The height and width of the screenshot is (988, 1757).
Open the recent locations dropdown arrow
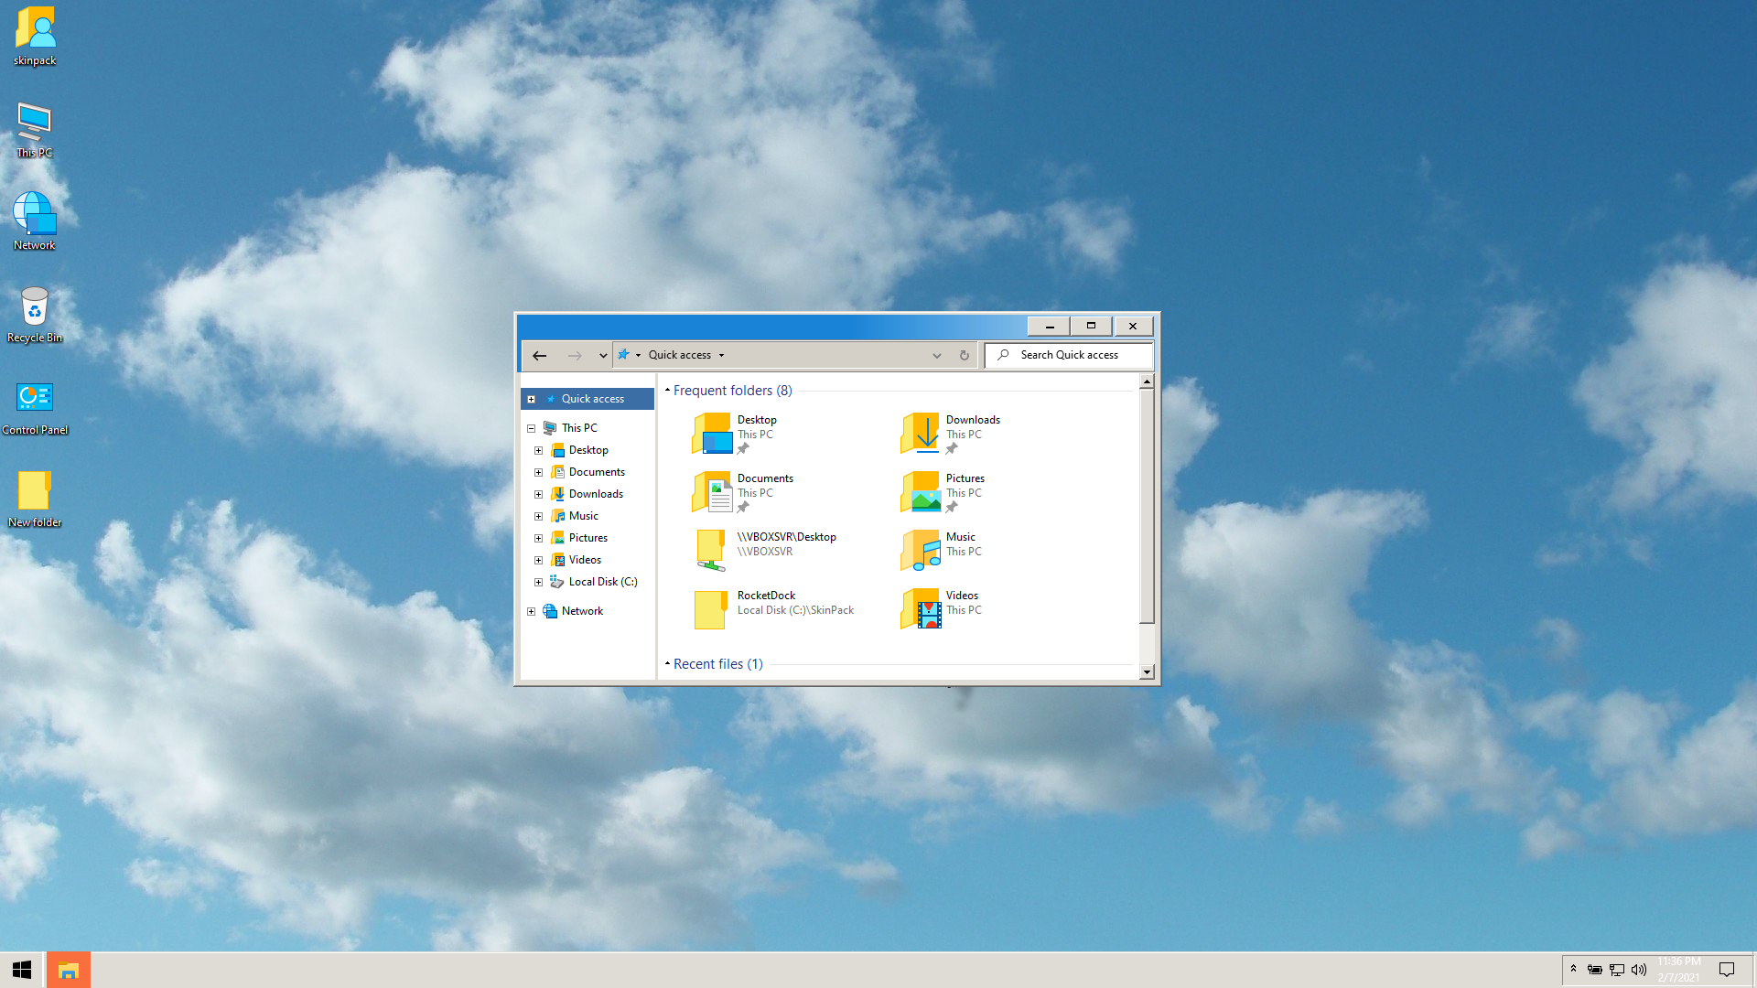coord(602,355)
